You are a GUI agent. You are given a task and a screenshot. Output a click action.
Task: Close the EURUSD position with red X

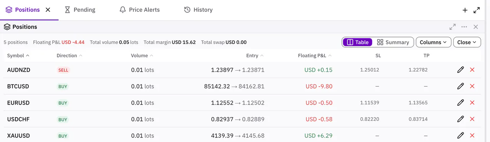[x=472, y=103]
